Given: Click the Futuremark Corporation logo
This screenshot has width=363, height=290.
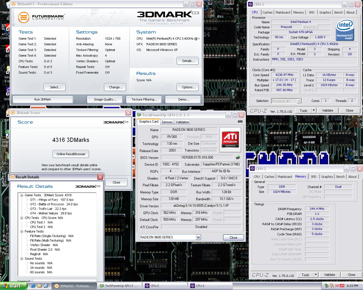Looking at the screenshot, I should click(41, 17).
